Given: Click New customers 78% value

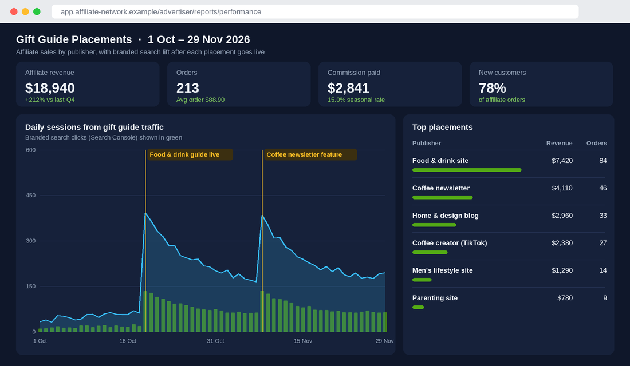Looking at the screenshot, I should coord(492,88).
